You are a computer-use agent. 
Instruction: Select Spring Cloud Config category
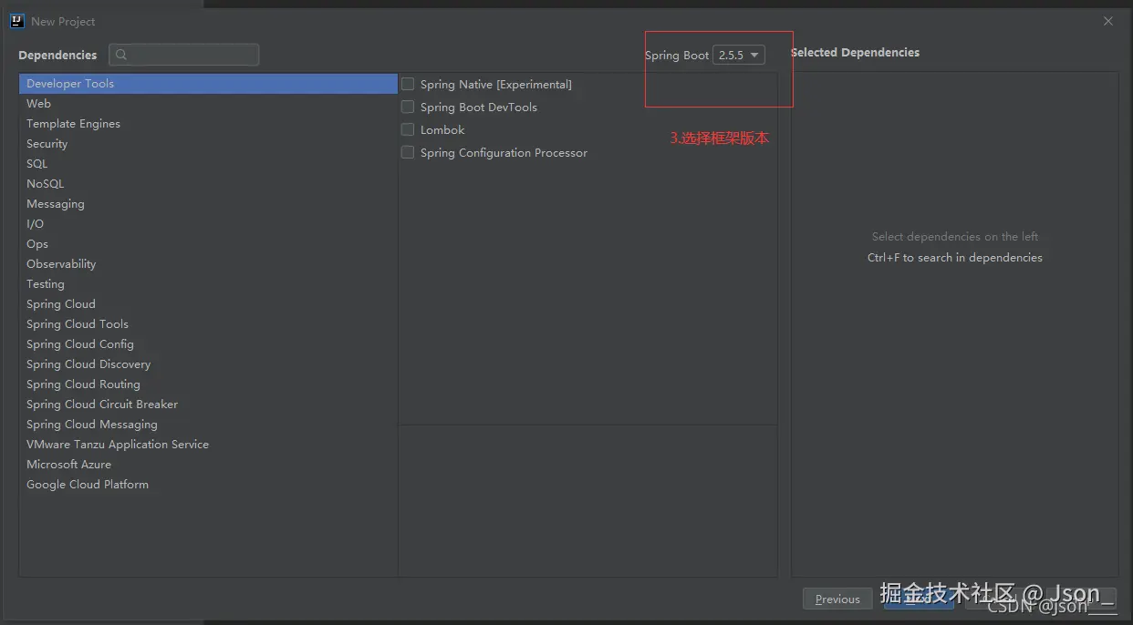(208, 343)
